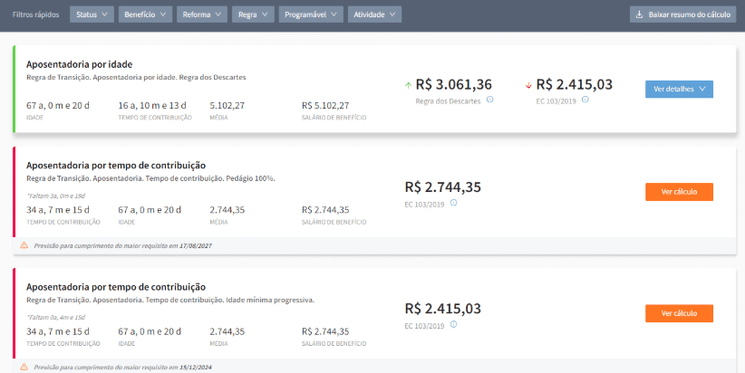Click warning triangle icon for 17/08/2027 forecast
The image size is (745, 373).
tap(24, 245)
